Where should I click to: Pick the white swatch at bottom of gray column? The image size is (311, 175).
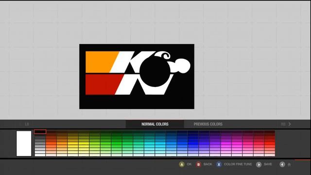(40, 155)
